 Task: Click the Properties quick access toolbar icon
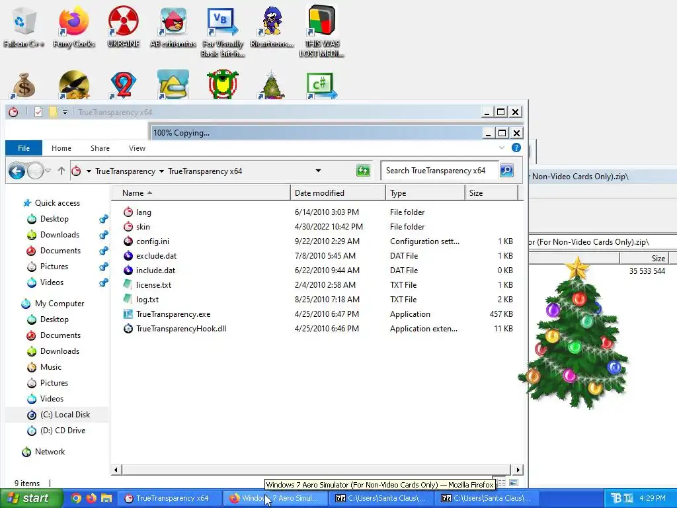click(38, 112)
